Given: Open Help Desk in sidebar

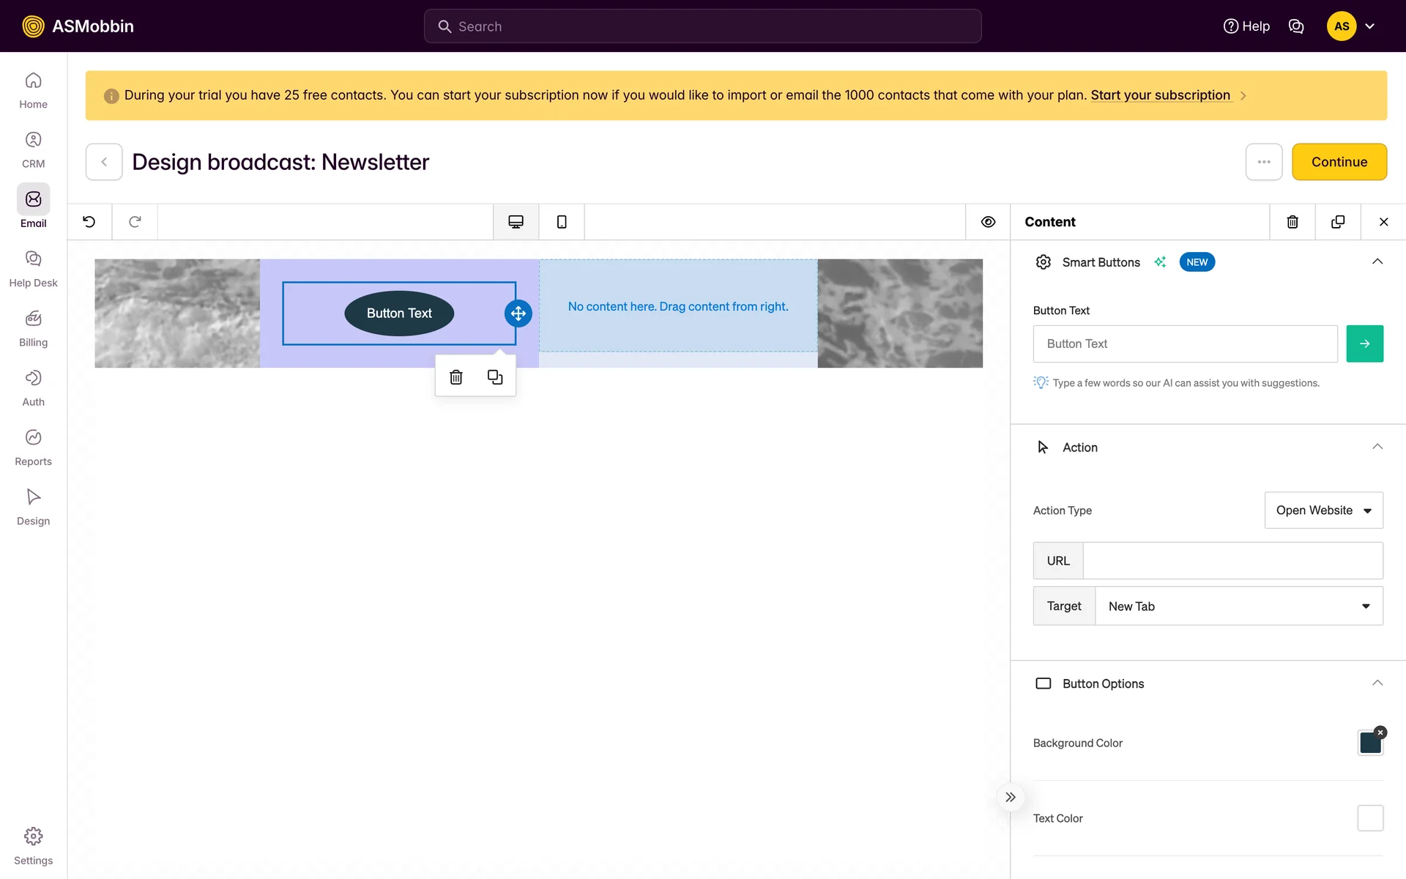Looking at the screenshot, I should pos(33,268).
